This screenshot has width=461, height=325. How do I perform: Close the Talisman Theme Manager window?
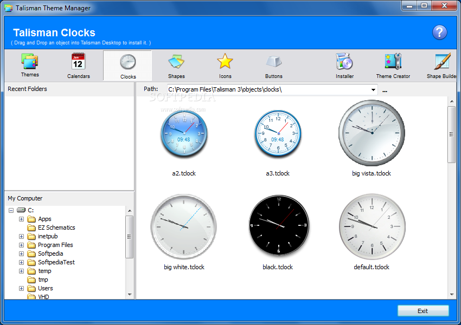445,5
